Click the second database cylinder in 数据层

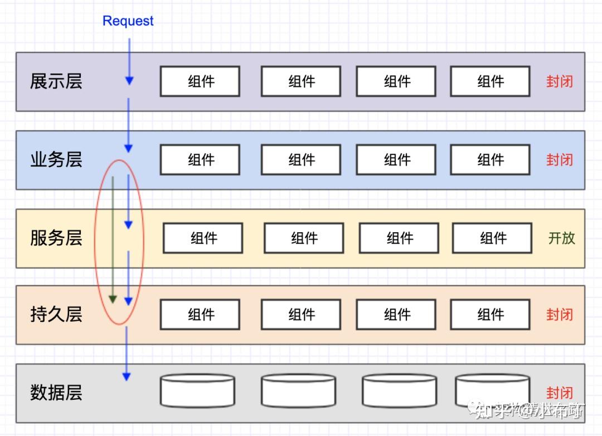298,391
